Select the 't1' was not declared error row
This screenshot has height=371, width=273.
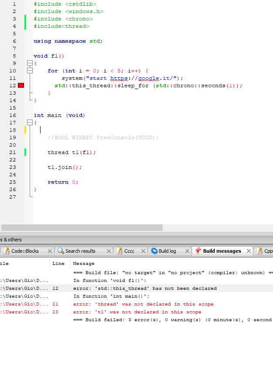pyautogui.click(x=136, y=312)
